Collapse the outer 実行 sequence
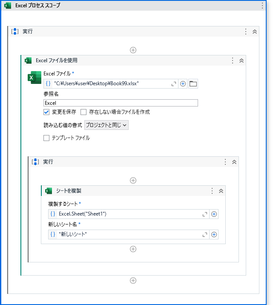The width and height of the screenshot is (276, 305). [x=255, y=32]
